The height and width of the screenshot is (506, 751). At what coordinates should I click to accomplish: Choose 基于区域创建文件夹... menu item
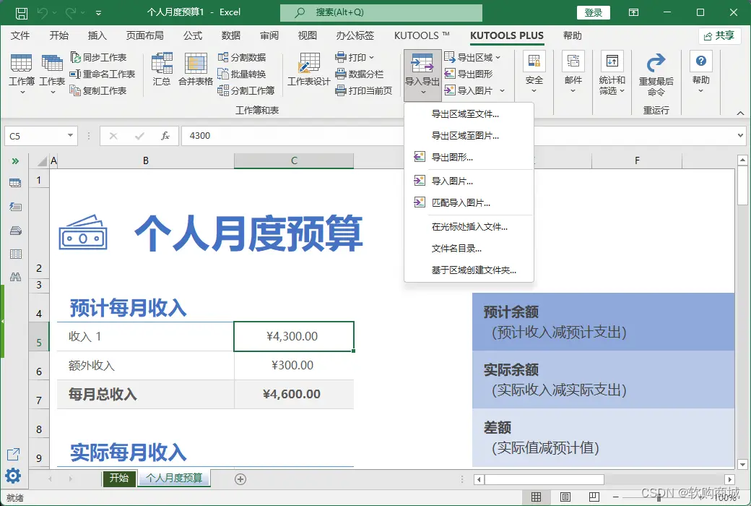(x=469, y=270)
